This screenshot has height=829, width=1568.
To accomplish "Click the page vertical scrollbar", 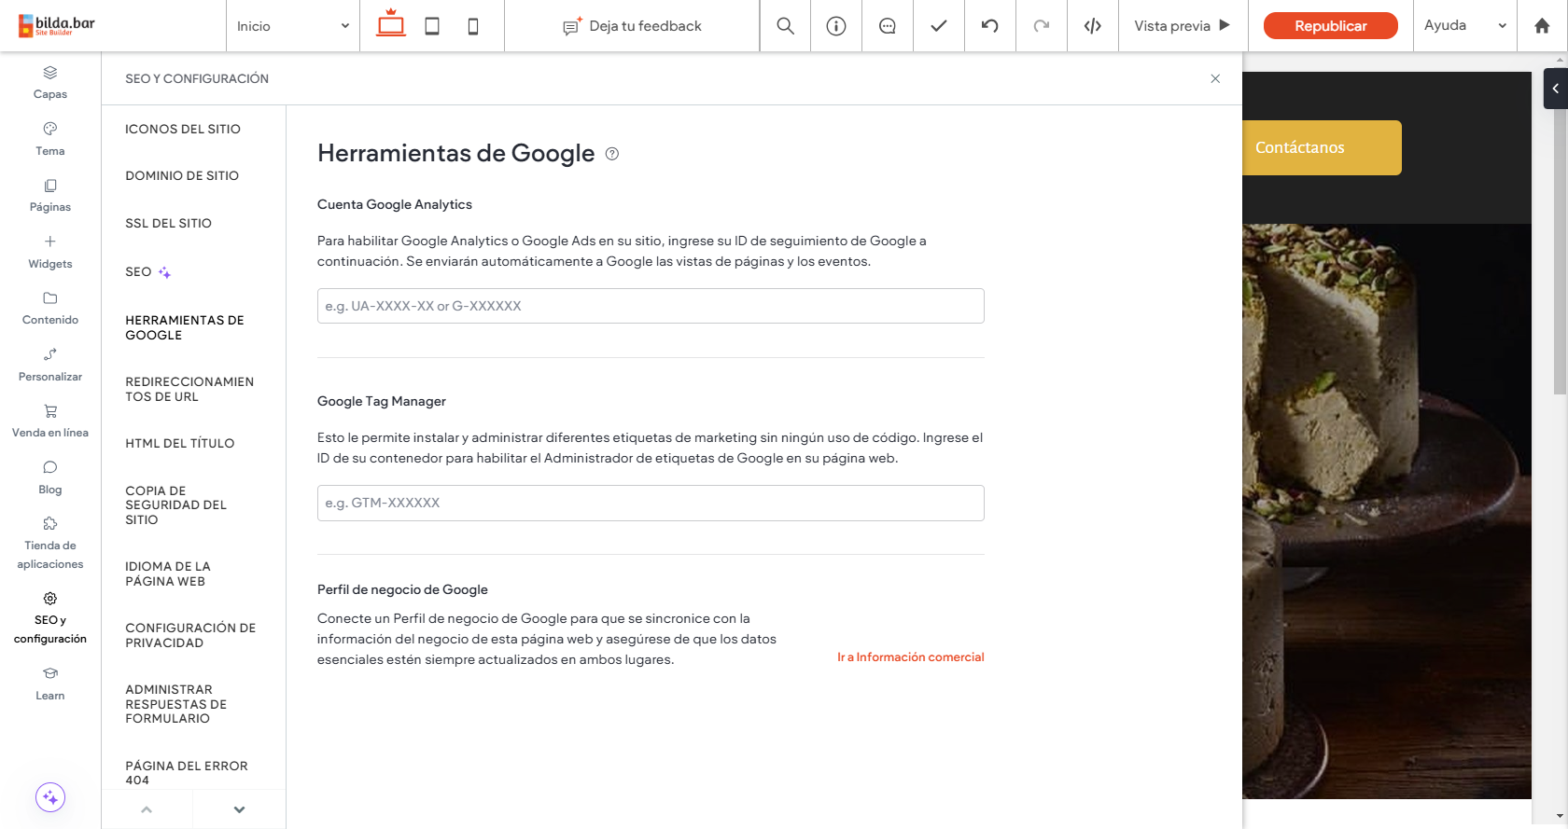I will coord(1560,252).
